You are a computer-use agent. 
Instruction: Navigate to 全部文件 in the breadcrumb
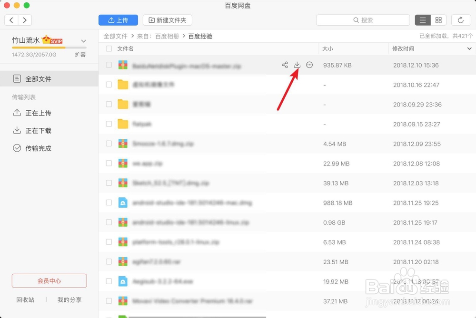coord(115,36)
